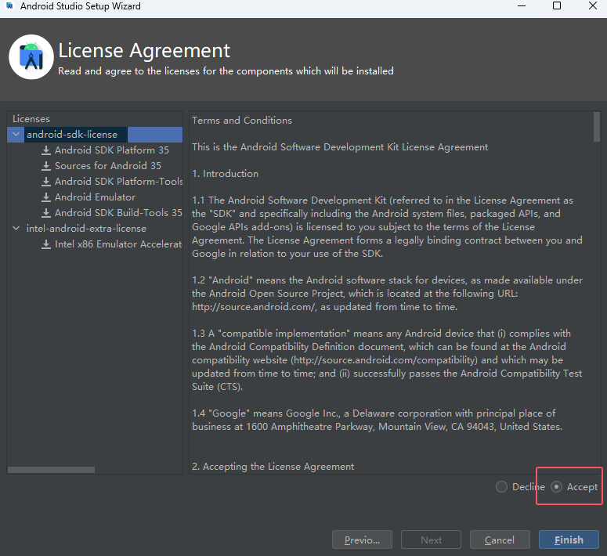The height and width of the screenshot is (556, 607).
Task: Click the license text vertical scrollbar thumb
Action: tap(597, 127)
